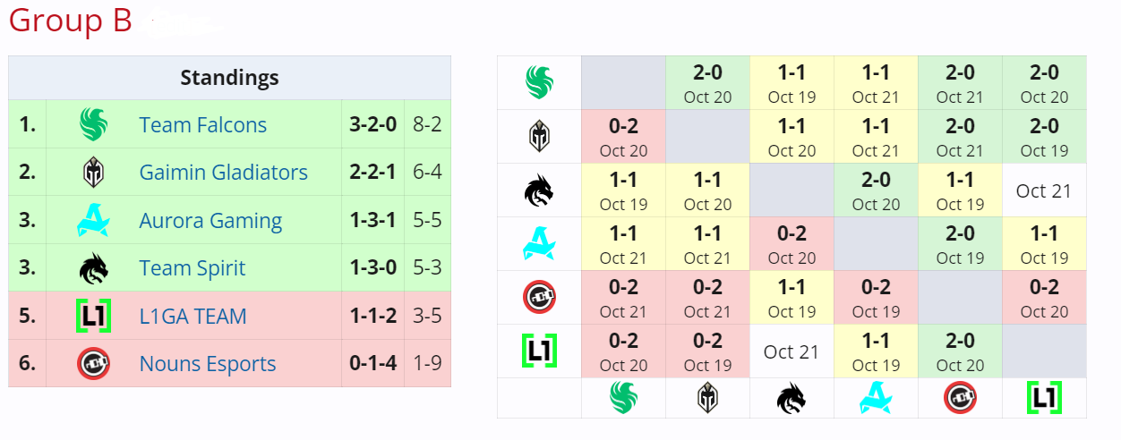1121x440 pixels.
Task: Click the Standings table header
Action: click(x=229, y=78)
